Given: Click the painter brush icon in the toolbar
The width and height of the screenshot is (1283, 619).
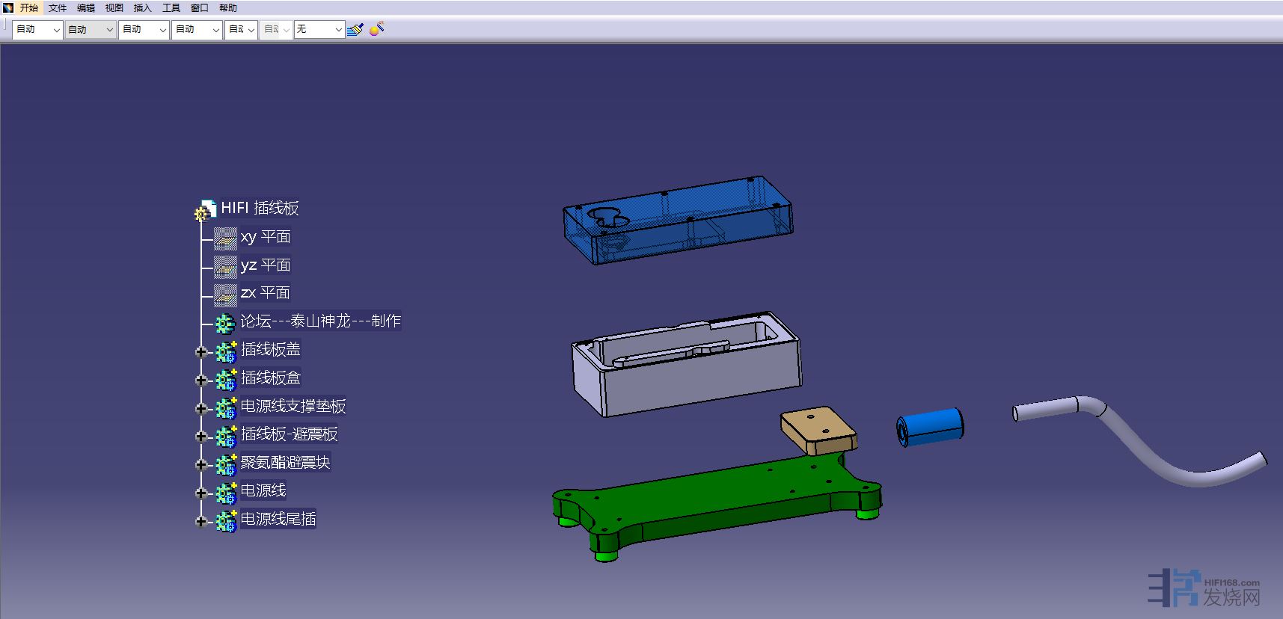Looking at the screenshot, I should tap(355, 29).
